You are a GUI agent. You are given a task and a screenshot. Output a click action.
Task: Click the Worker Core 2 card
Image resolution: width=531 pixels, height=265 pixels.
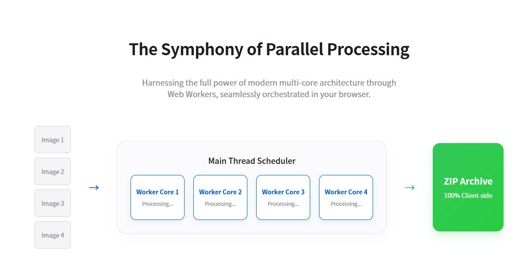point(220,197)
